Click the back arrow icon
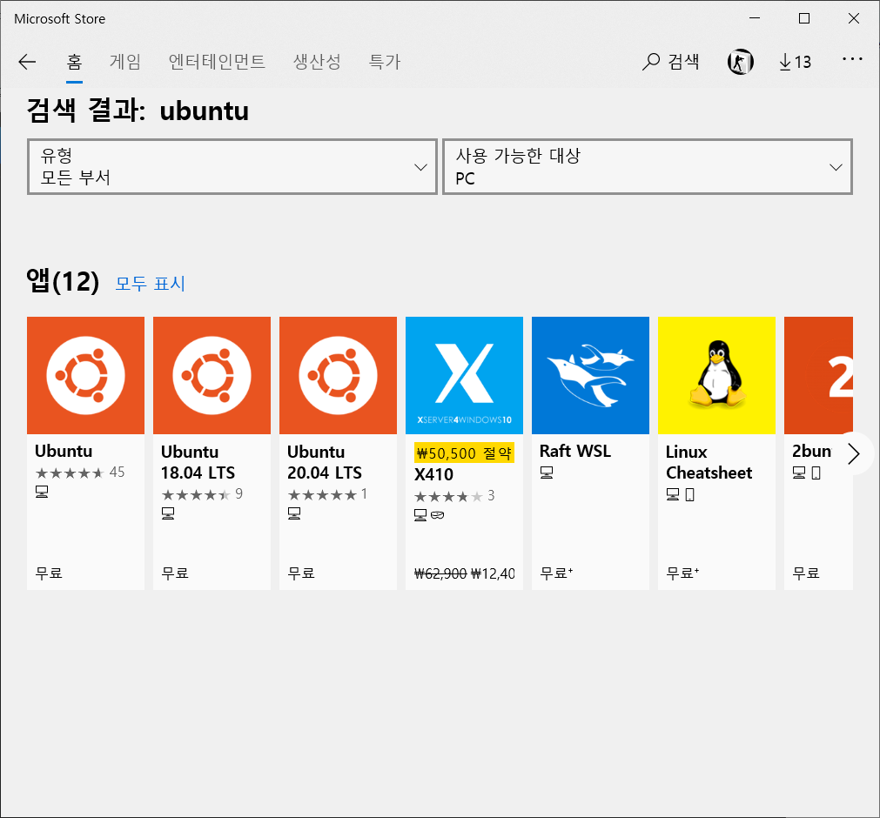Viewport: 880px width, 818px height. point(27,62)
